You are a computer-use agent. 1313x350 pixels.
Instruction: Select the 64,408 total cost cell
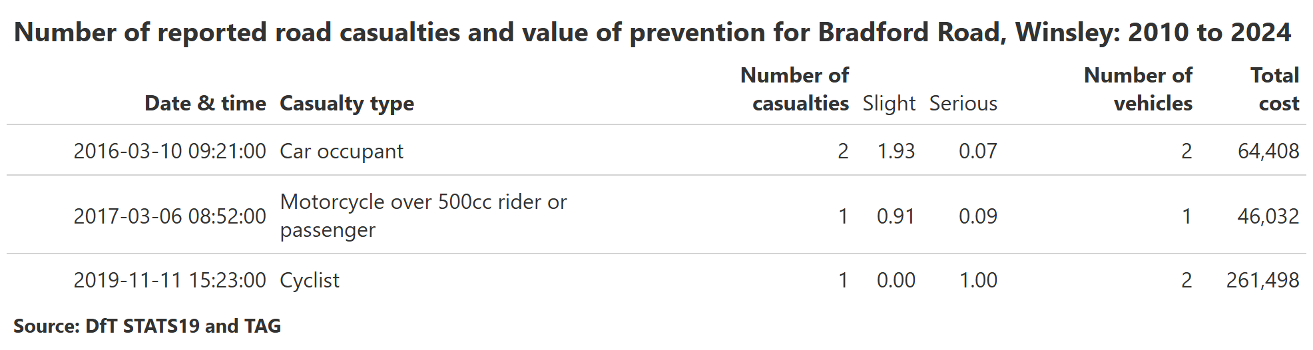coord(1268,151)
